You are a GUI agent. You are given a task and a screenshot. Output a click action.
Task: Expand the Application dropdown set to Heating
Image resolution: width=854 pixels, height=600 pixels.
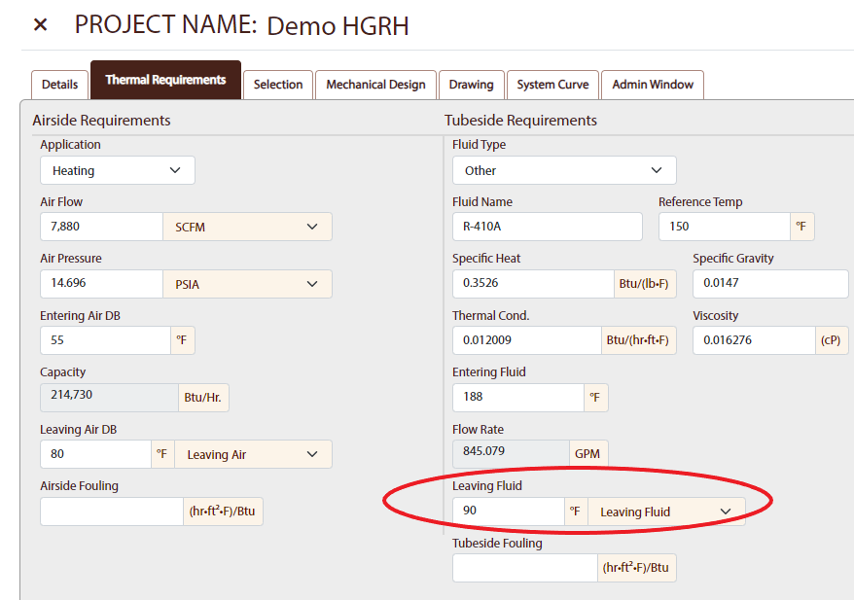tap(117, 170)
